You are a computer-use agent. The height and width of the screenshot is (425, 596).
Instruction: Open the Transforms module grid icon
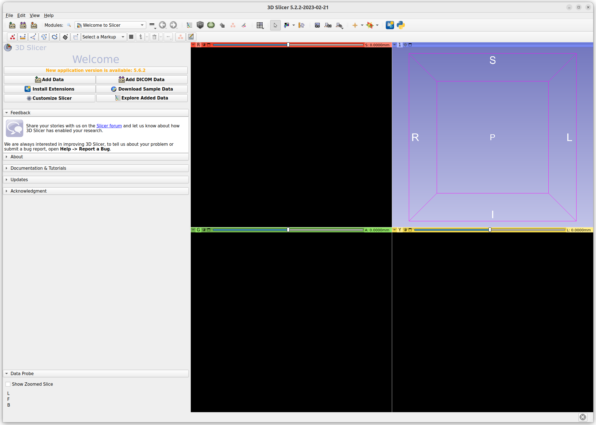[222, 25]
